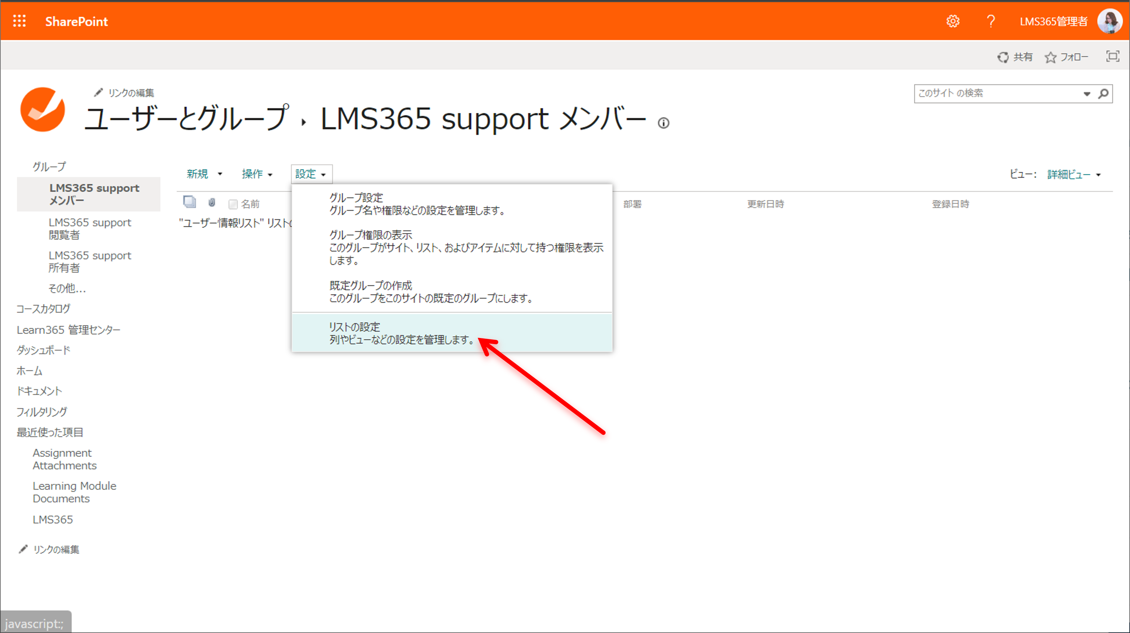Open ダッシュボード navigation link
Screen dimensions: 1130x633
point(43,350)
